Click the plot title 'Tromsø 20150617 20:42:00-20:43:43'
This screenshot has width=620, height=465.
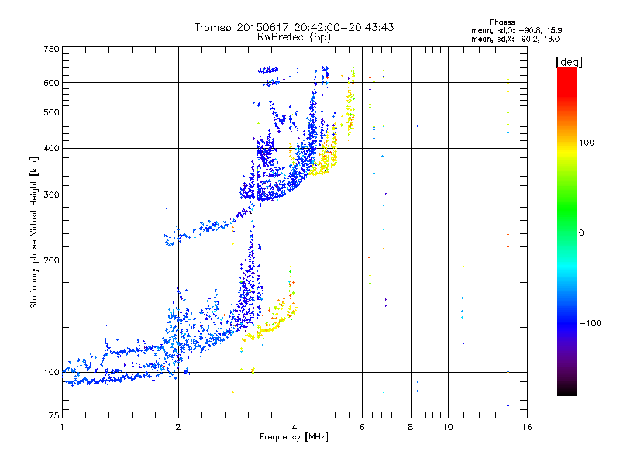pos(294,27)
